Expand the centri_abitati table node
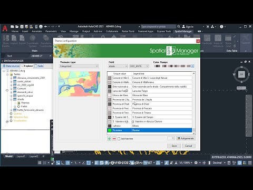The image size is (253, 190). coord(11,81)
